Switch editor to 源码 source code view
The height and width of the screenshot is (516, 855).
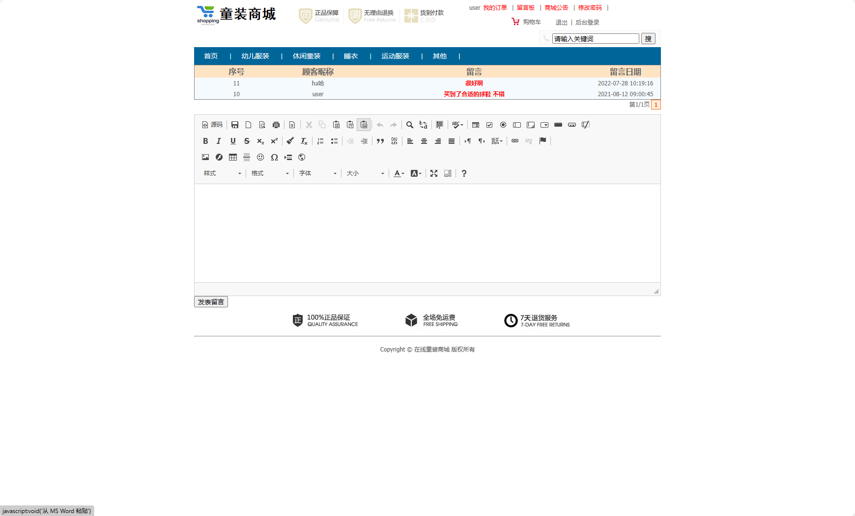[212, 125]
